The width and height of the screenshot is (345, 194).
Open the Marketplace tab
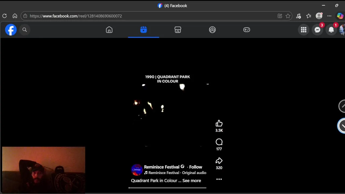[x=178, y=30]
